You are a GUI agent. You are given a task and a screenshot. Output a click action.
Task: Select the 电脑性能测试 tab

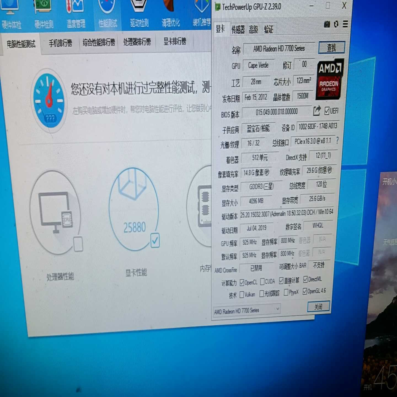point(21,44)
